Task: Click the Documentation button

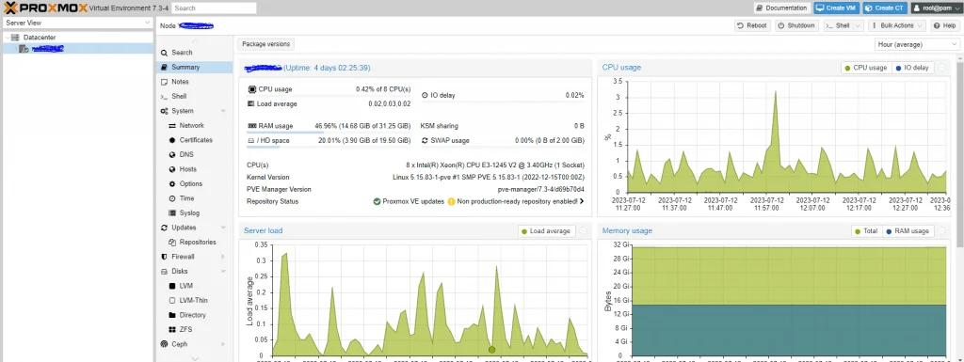Action: (782, 8)
